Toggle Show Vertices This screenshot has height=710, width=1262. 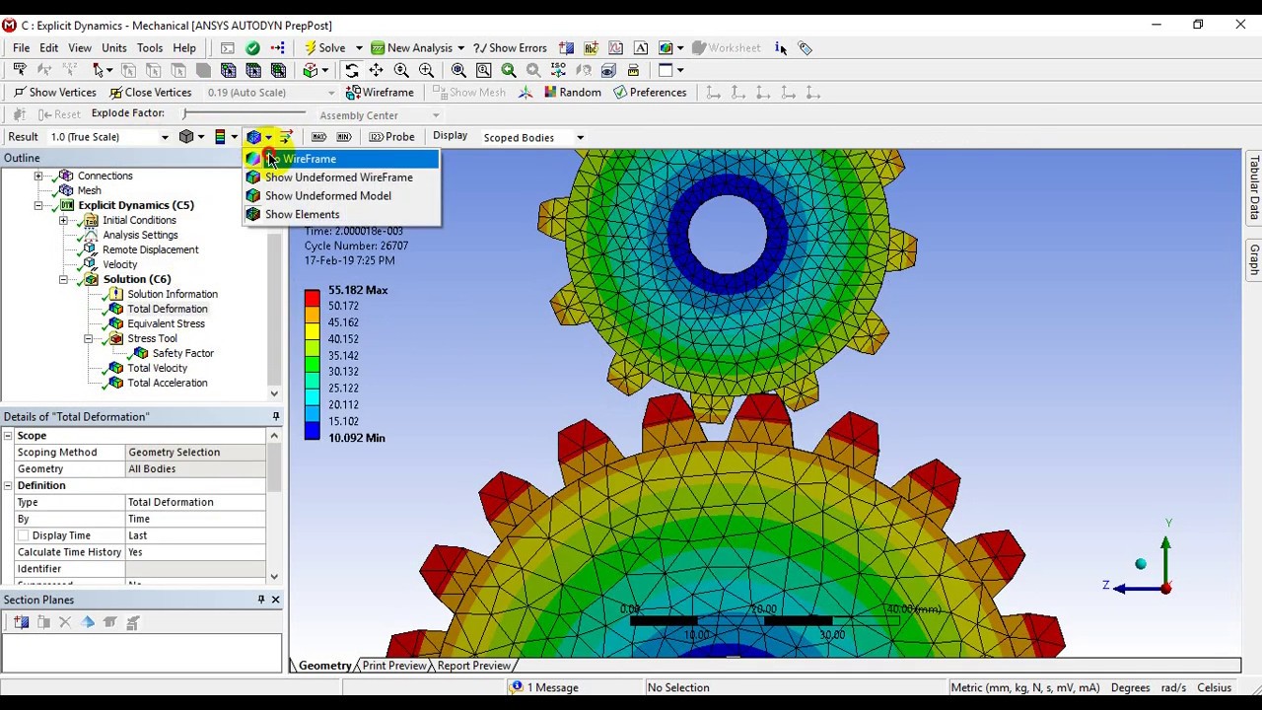(54, 93)
